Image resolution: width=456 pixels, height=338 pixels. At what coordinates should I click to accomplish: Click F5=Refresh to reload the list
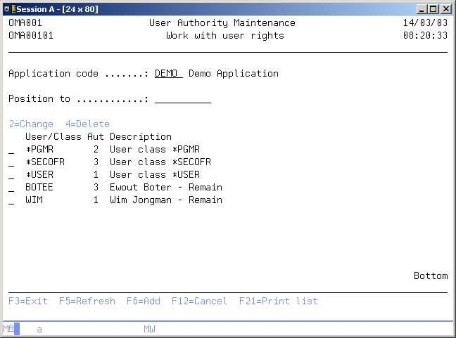(x=87, y=301)
